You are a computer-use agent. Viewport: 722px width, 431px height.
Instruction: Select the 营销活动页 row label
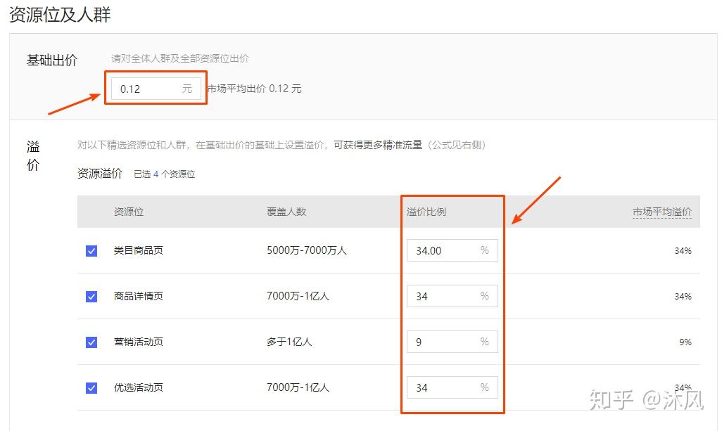tap(138, 341)
